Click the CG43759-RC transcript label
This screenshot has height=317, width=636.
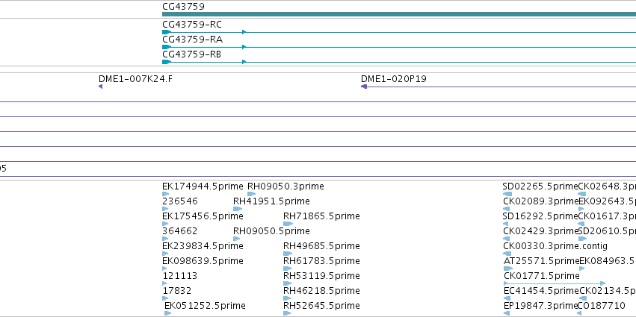(x=192, y=25)
